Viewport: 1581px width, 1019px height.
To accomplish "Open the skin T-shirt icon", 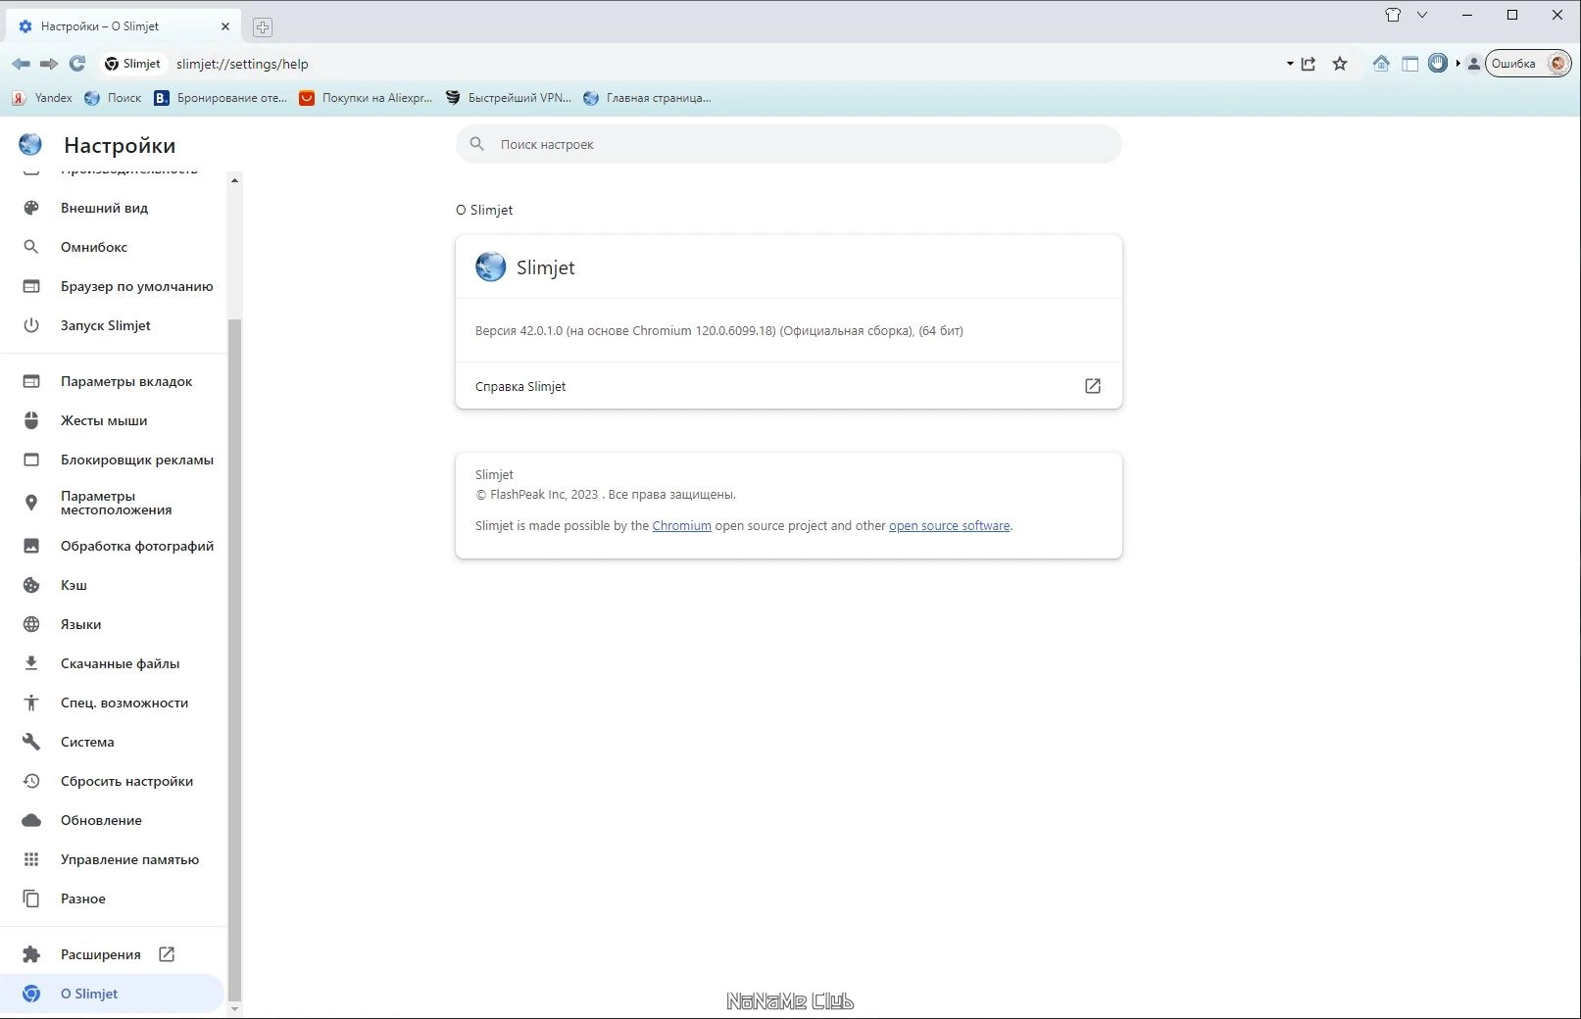I will tap(1393, 15).
